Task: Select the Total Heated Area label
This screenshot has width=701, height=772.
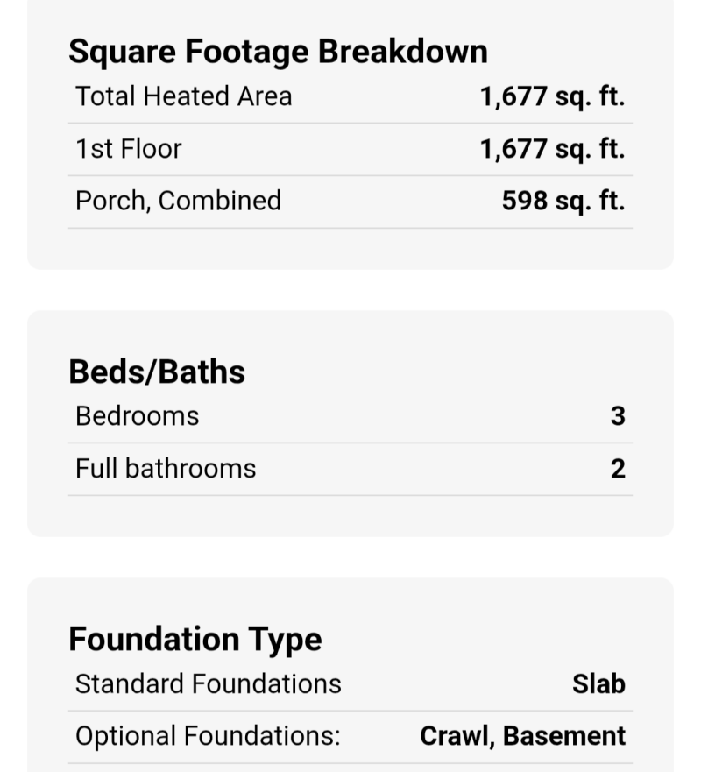Action: [x=183, y=96]
